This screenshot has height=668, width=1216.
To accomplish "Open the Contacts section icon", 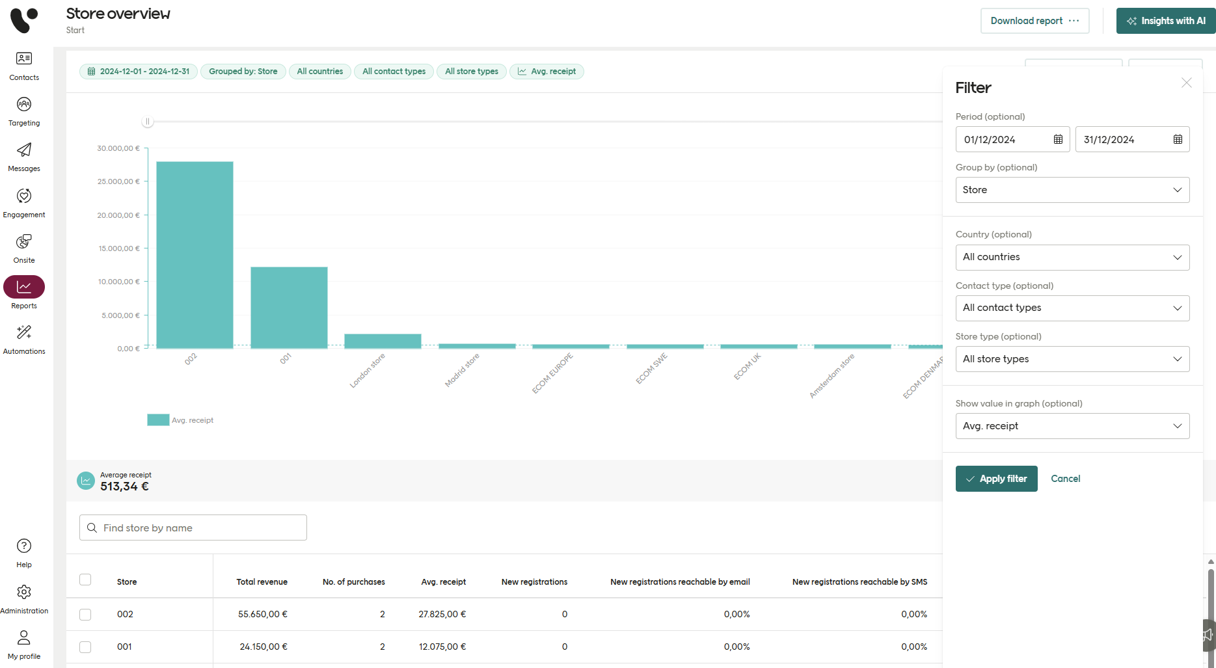I will click(x=24, y=59).
